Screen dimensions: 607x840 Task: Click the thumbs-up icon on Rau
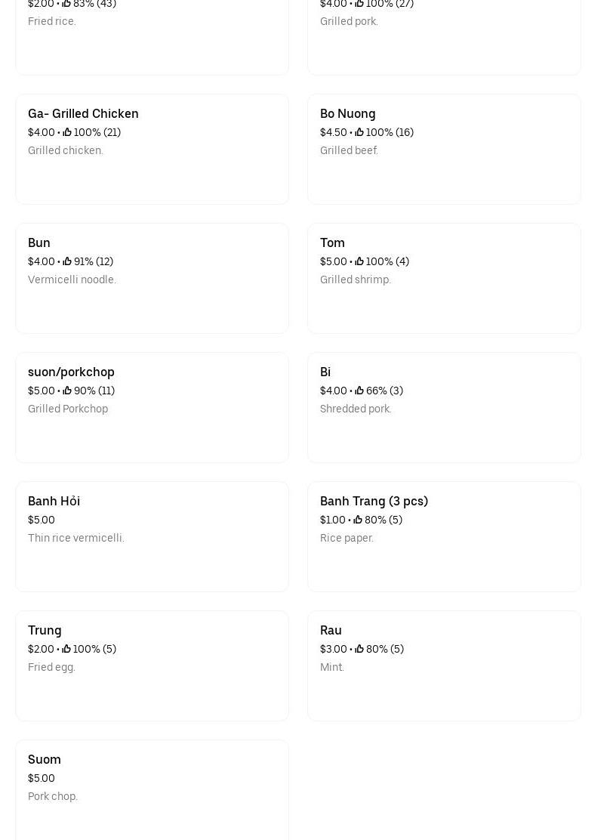point(359,649)
